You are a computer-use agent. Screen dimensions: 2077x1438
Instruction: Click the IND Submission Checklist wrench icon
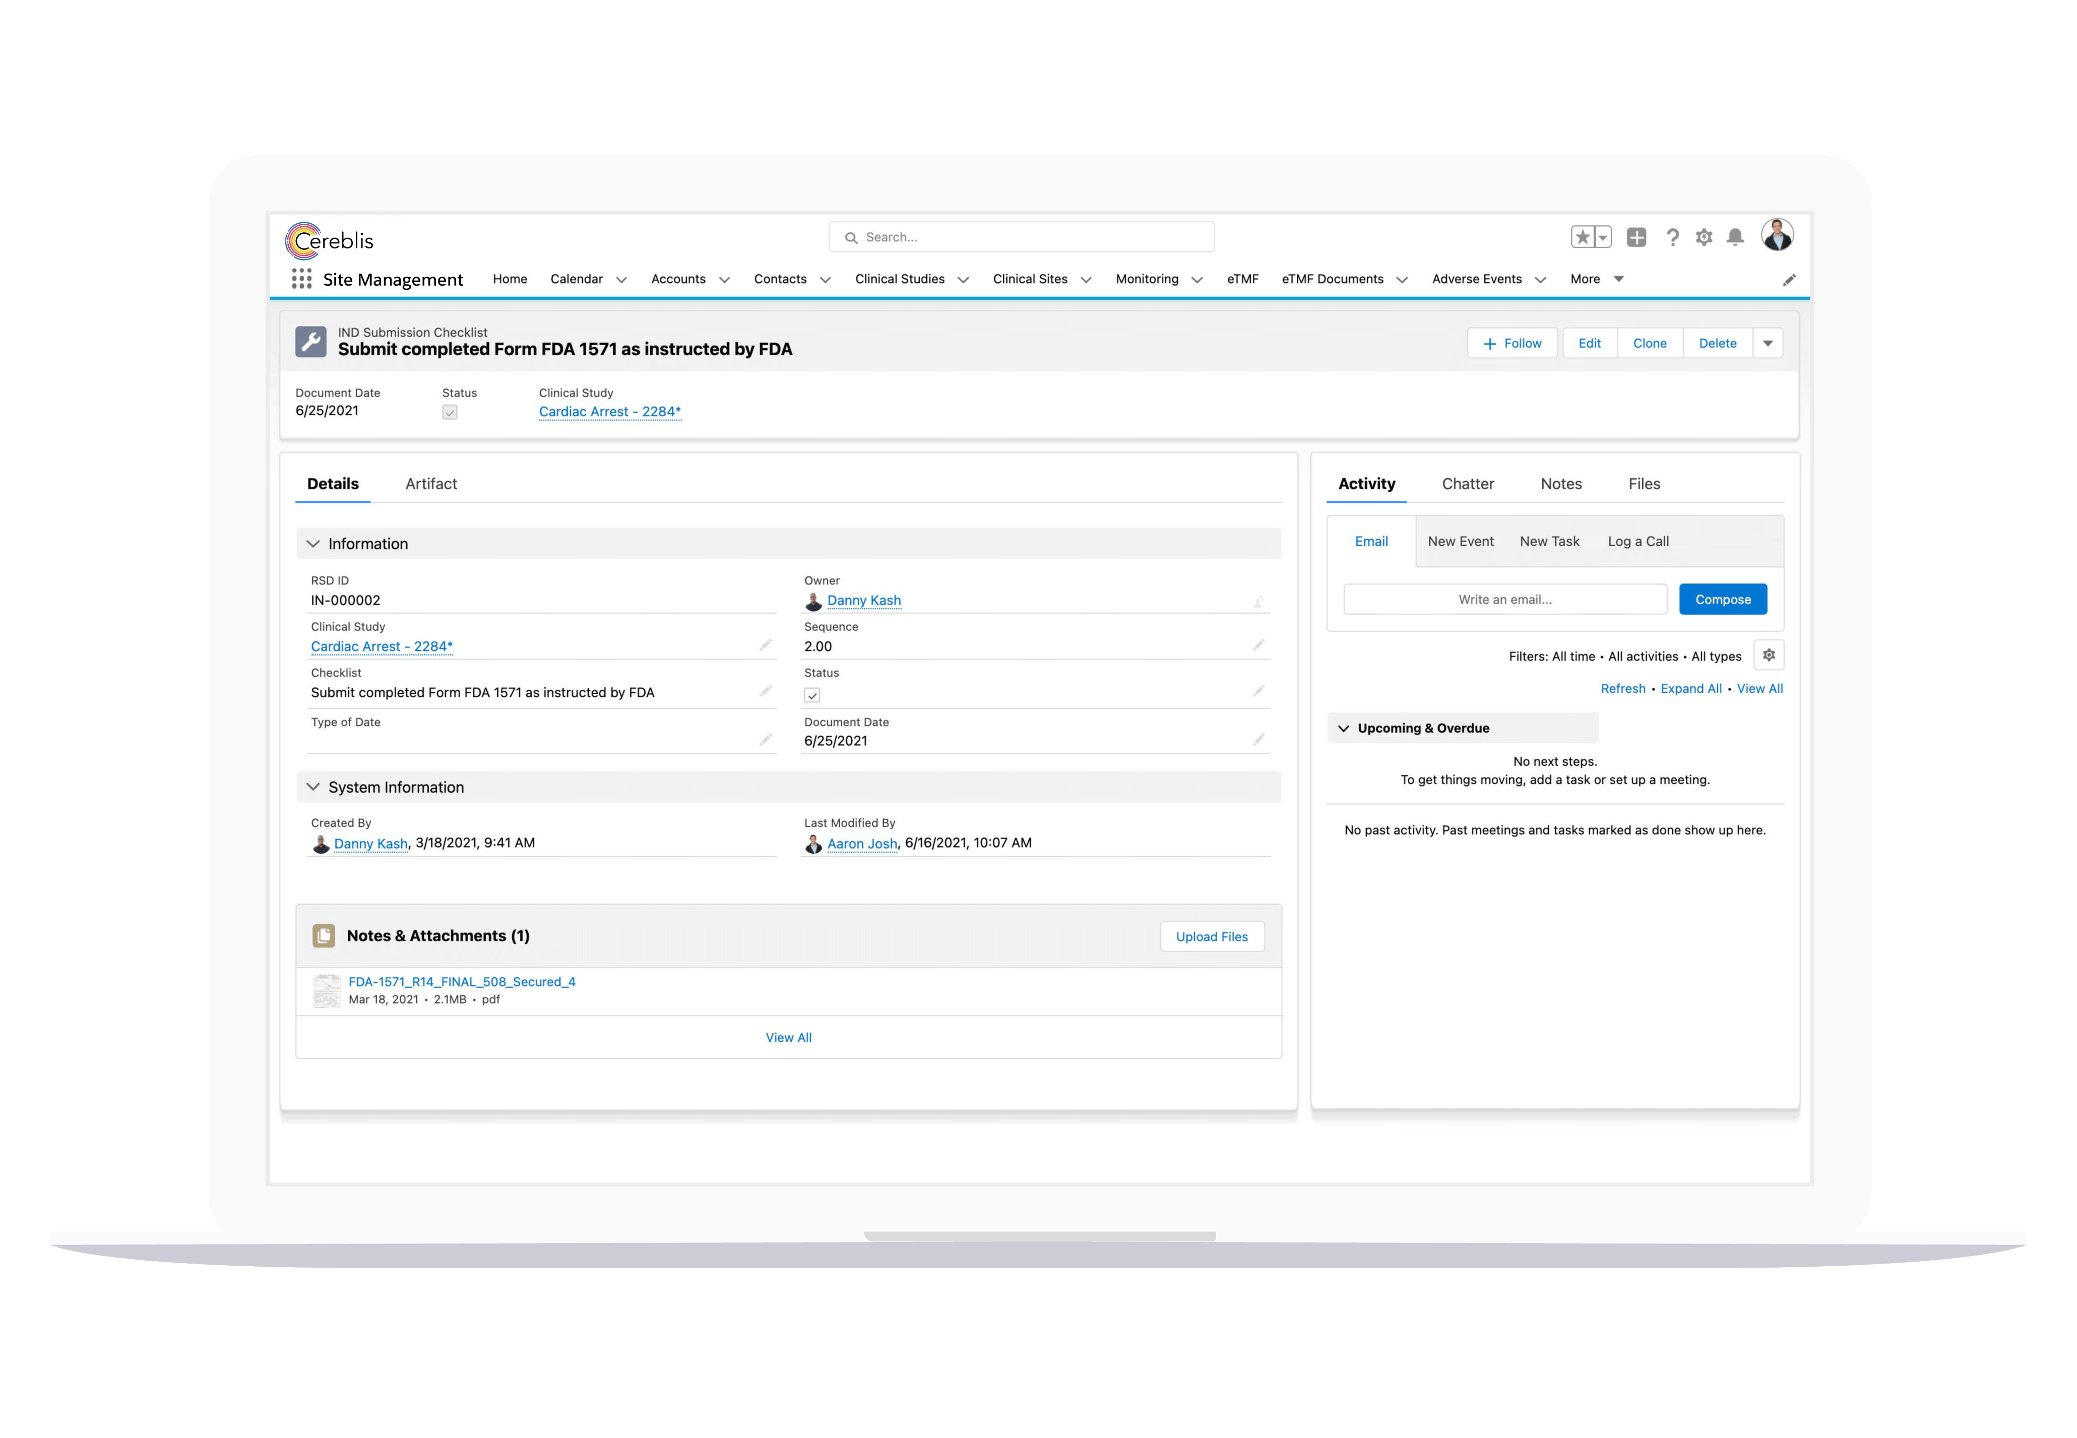coord(311,343)
